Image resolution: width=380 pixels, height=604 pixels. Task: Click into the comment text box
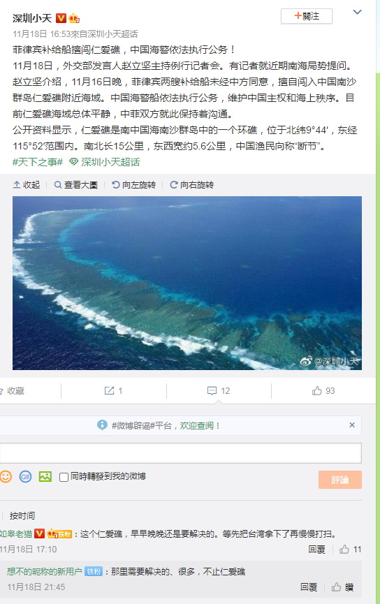pos(180,453)
